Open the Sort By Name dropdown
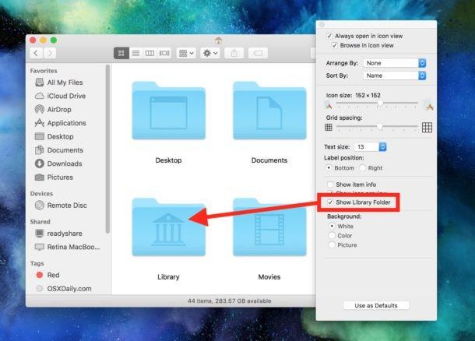This screenshot has width=475, height=341. click(394, 76)
